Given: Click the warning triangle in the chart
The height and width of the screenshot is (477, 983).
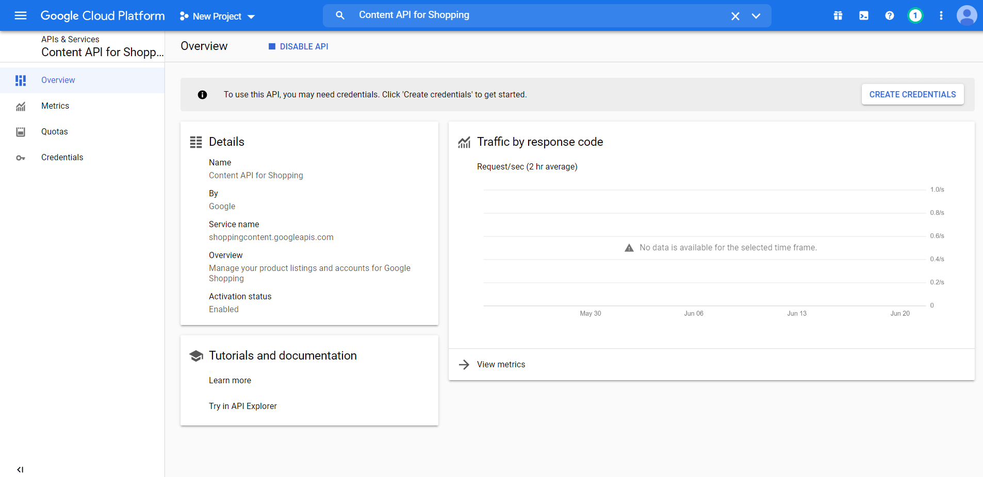Looking at the screenshot, I should [x=629, y=248].
